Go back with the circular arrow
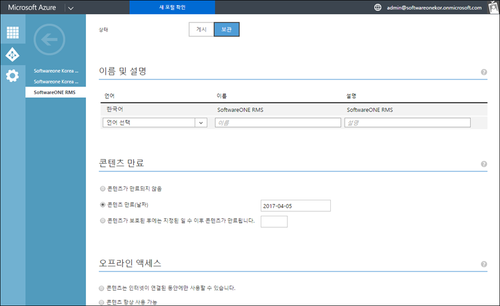 tap(50, 40)
